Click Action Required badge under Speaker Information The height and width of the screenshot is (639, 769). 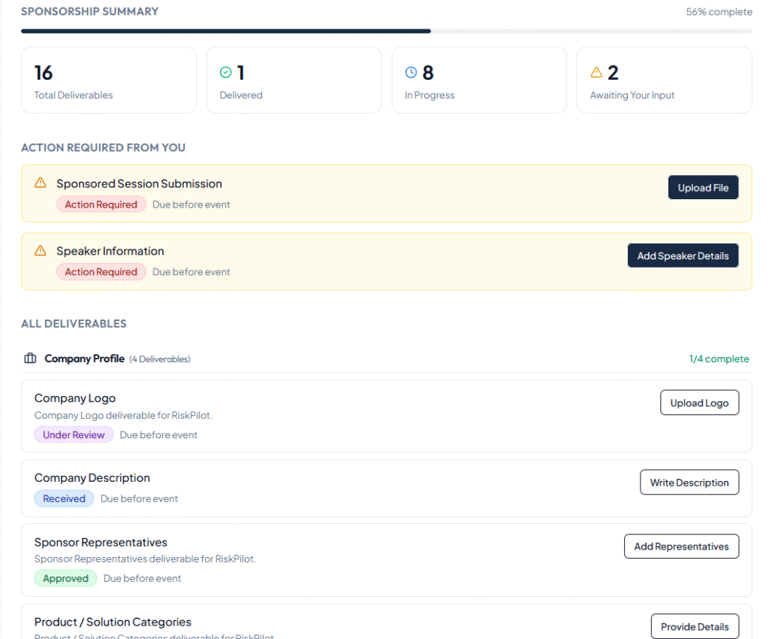point(101,272)
